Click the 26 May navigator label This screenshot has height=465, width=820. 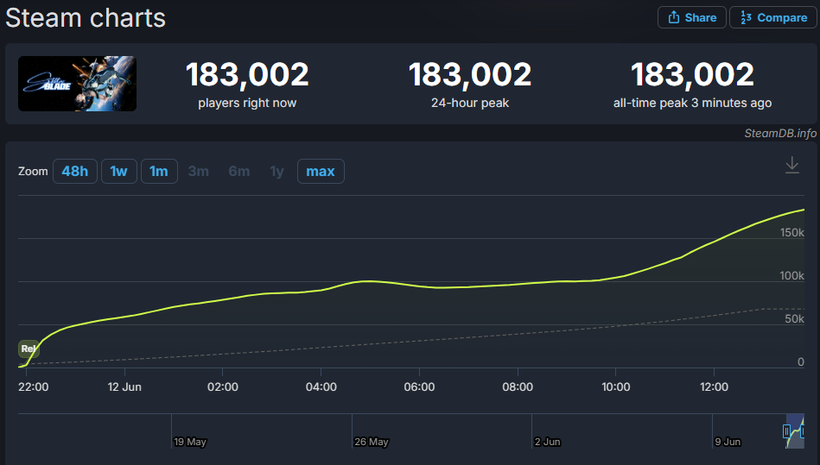[x=372, y=442]
